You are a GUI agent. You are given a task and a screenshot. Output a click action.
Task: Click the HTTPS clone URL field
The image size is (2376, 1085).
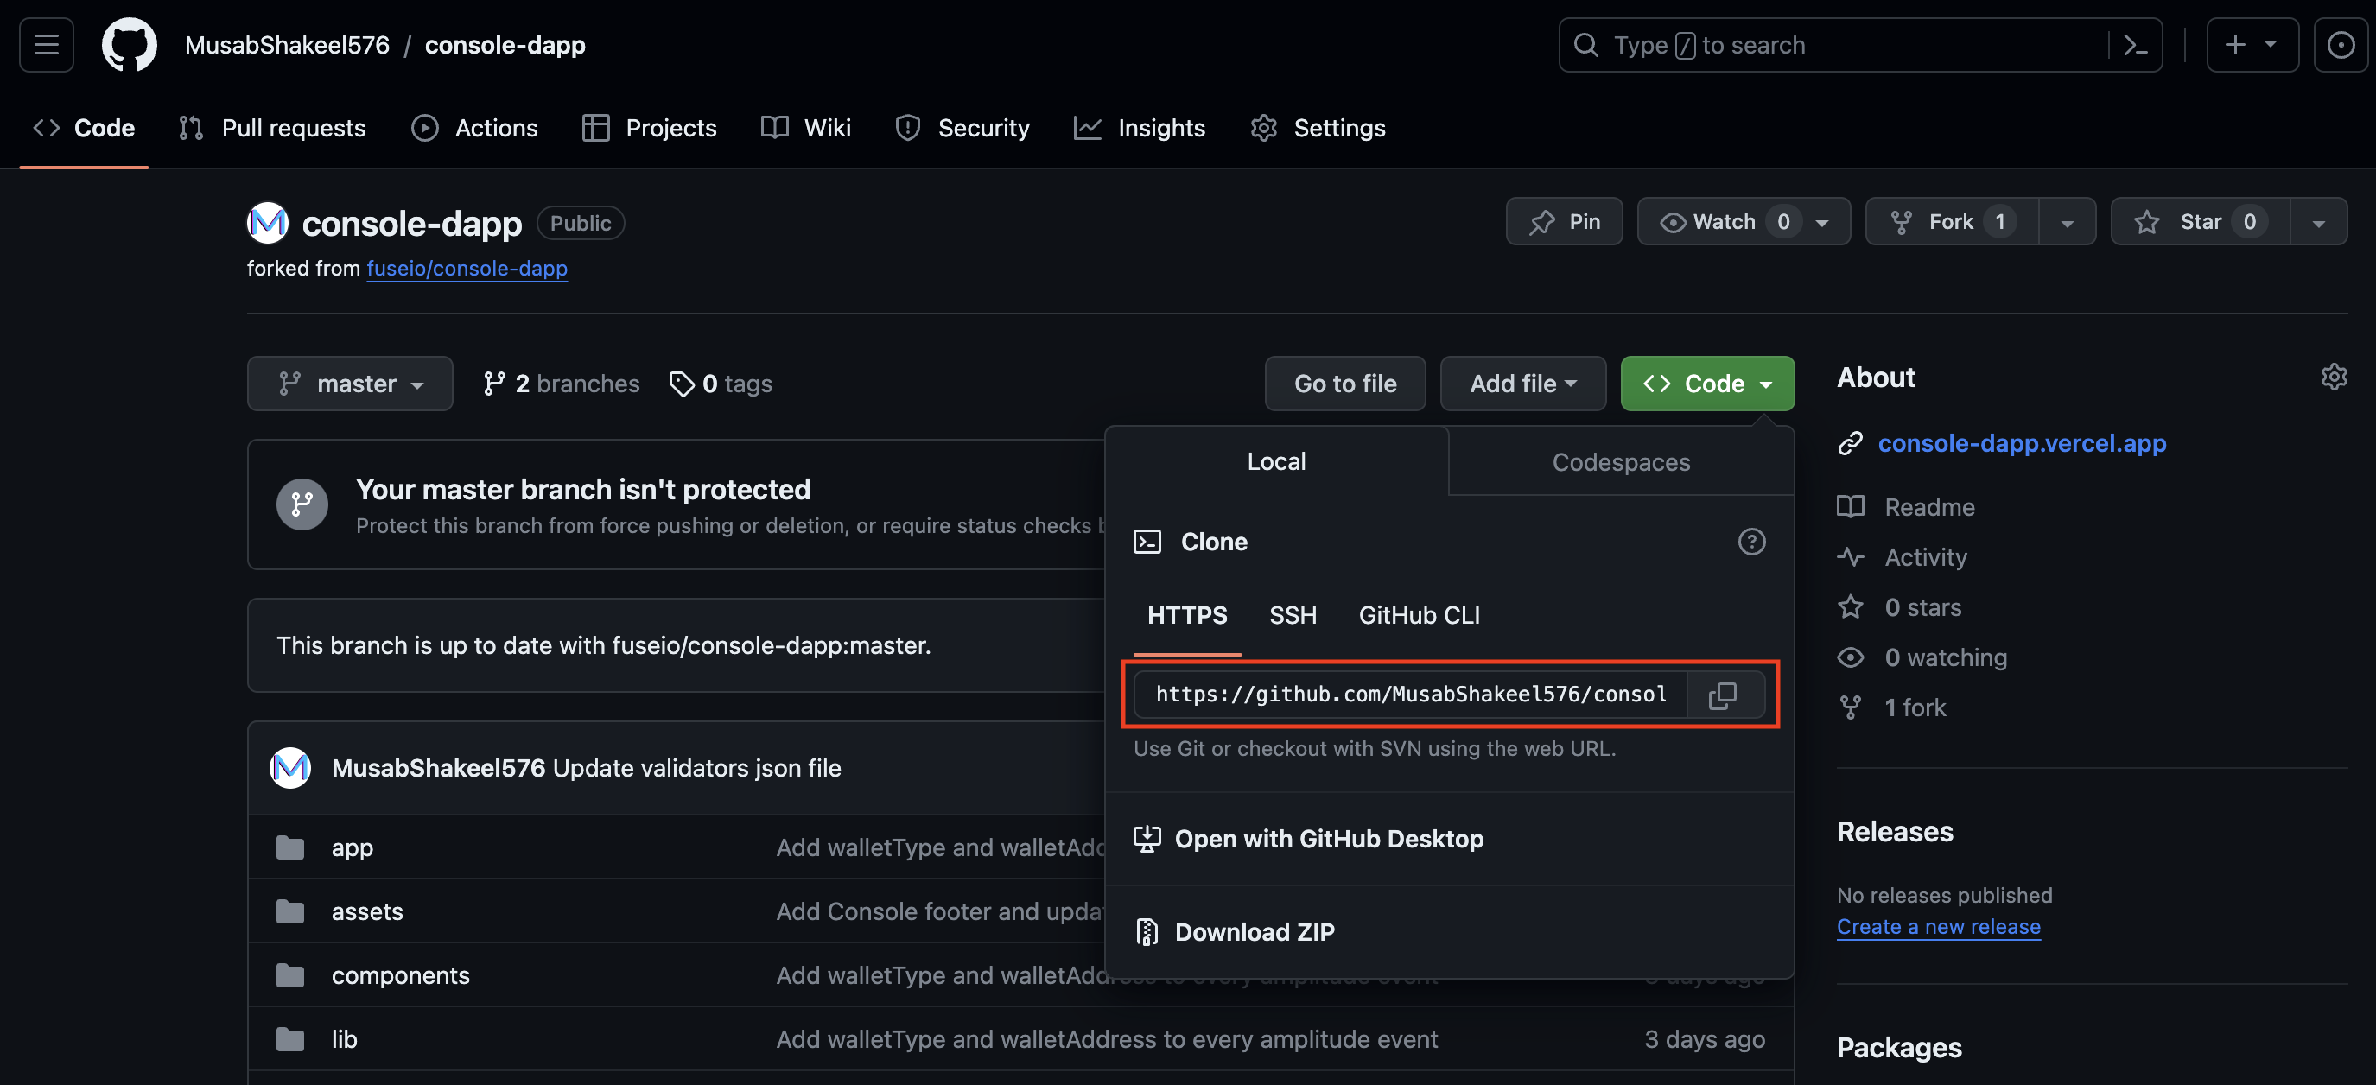point(1409,695)
